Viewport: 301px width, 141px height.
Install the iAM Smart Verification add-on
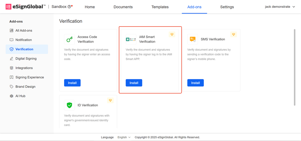[x=134, y=83]
